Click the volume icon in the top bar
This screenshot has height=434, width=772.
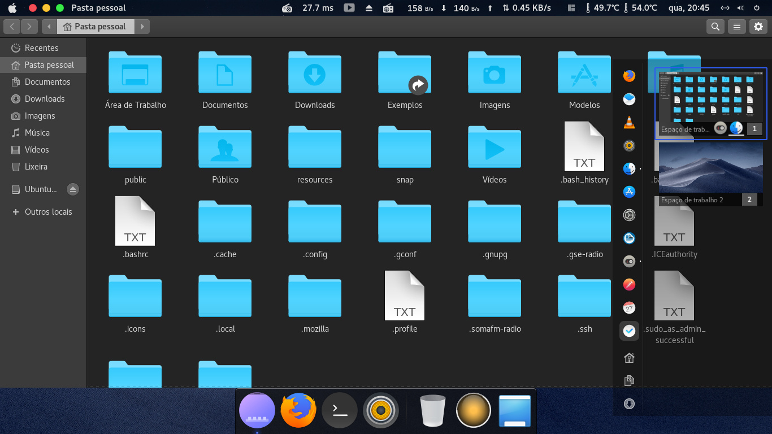[740, 8]
